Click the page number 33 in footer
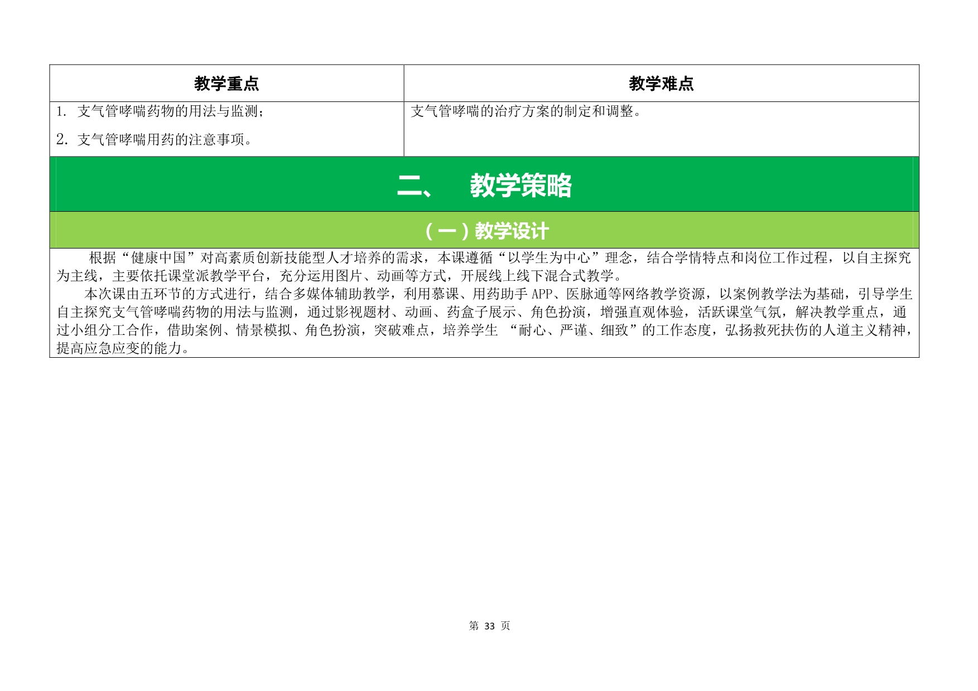 click(x=489, y=626)
